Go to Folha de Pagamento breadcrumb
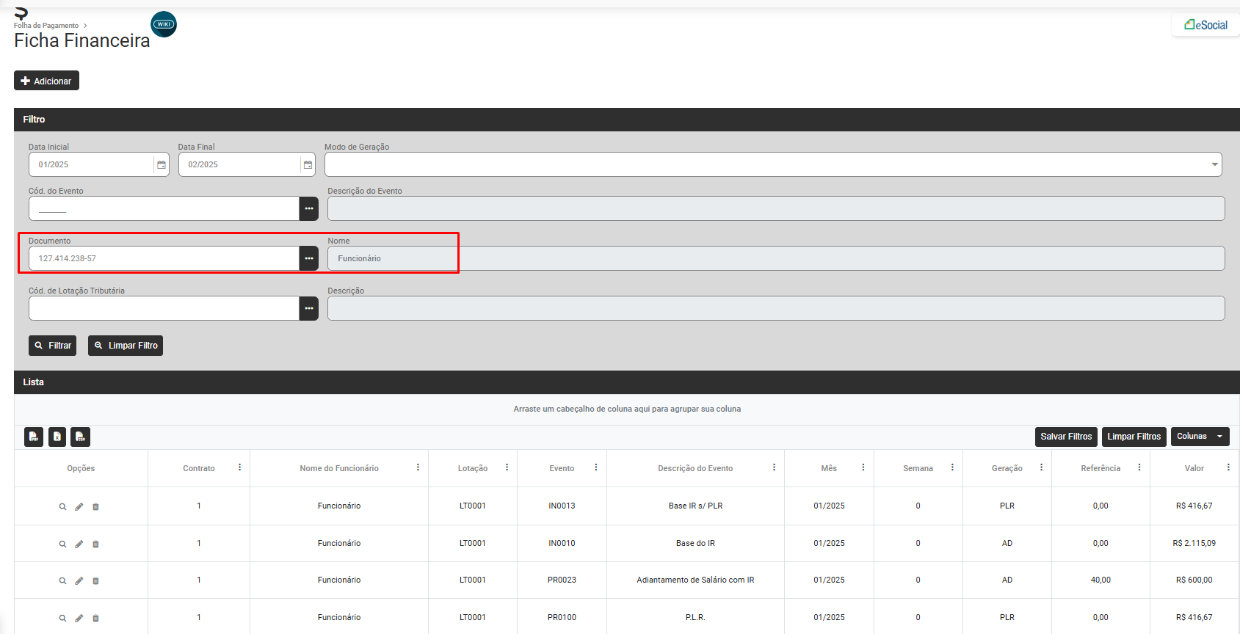The width and height of the screenshot is (1240, 634). pyautogui.click(x=46, y=26)
